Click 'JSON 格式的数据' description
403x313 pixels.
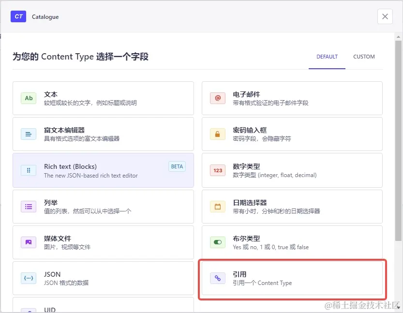coord(66,283)
